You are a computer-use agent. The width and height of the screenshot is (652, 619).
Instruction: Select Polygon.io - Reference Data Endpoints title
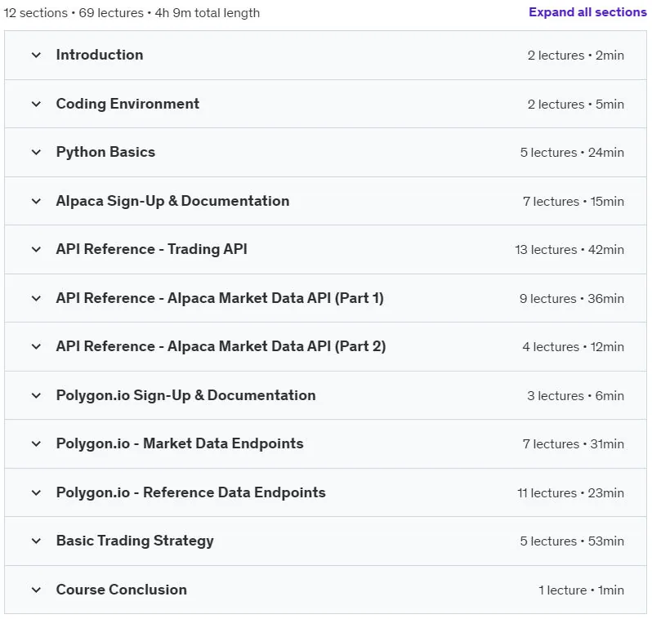[x=191, y=492]
